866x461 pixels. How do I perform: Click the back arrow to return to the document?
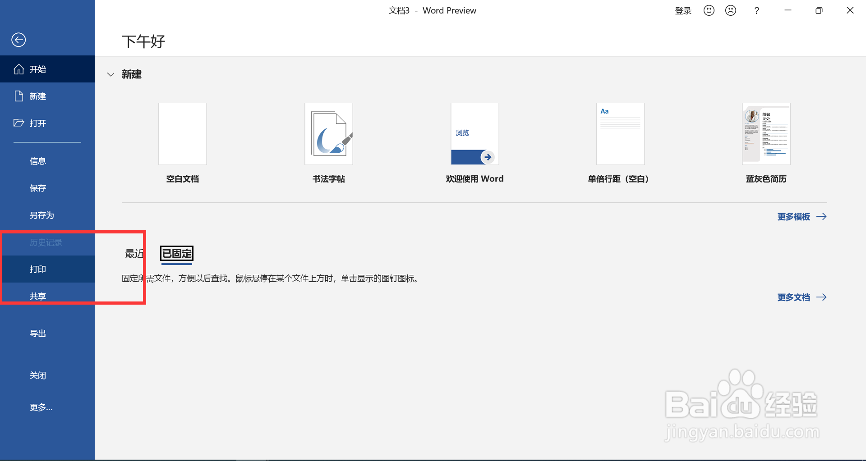[x=18, y=40]
